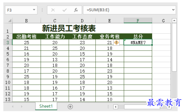The width and height of the screenshot is (184, 112).
Task: Go to next sheet with the nav arrow
Action: pyautogui.click(x=22, y=107)
